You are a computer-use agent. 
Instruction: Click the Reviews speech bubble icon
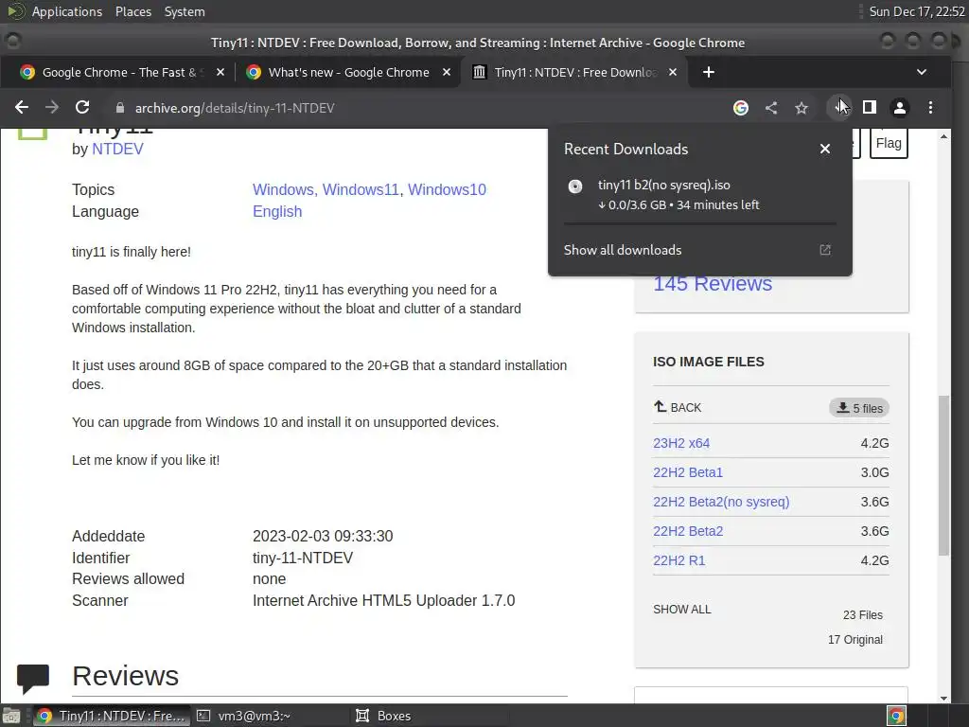33,679
